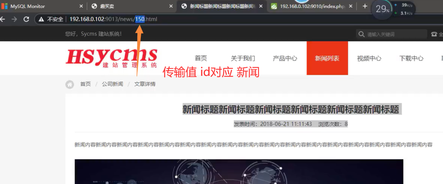Click the 您好，Sycms 建站系统 greeting text

[94, 34]
